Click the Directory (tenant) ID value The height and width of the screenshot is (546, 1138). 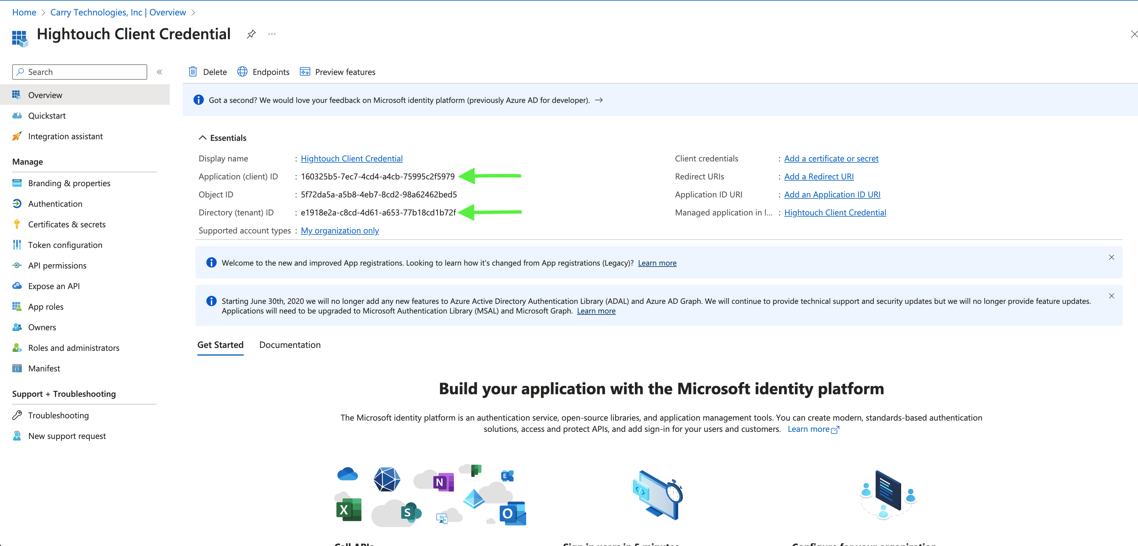(378, 213)
